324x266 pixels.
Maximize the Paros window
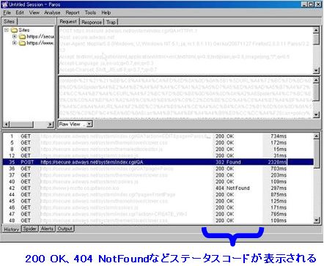311,4
